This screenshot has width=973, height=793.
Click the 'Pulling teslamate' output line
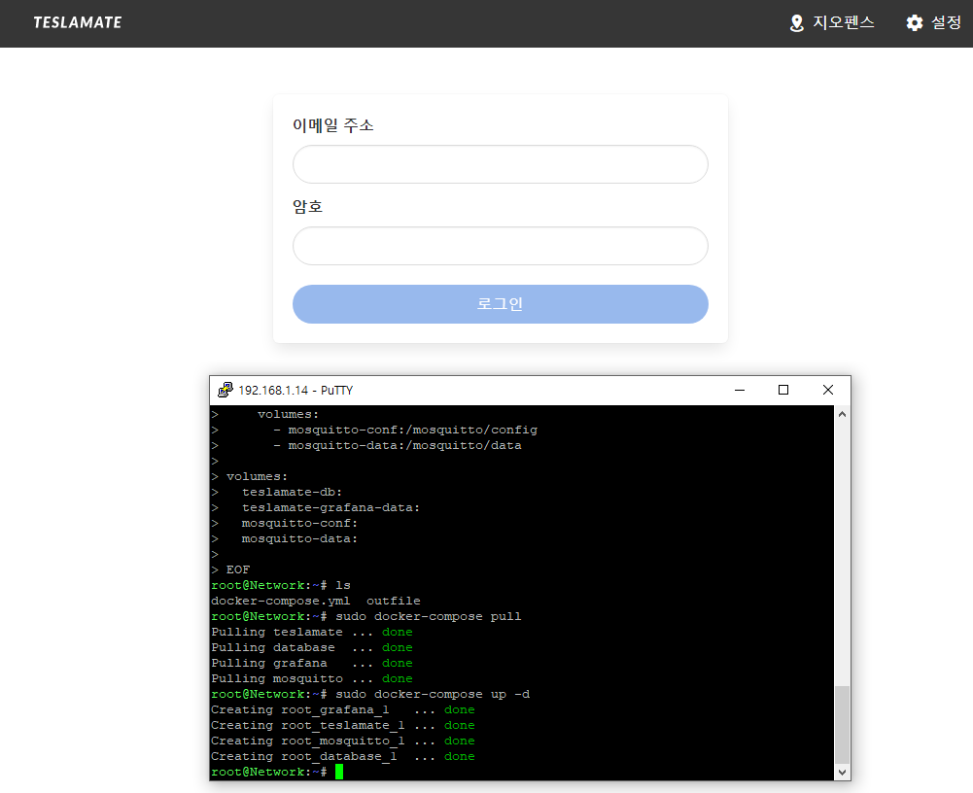point(311,632)
